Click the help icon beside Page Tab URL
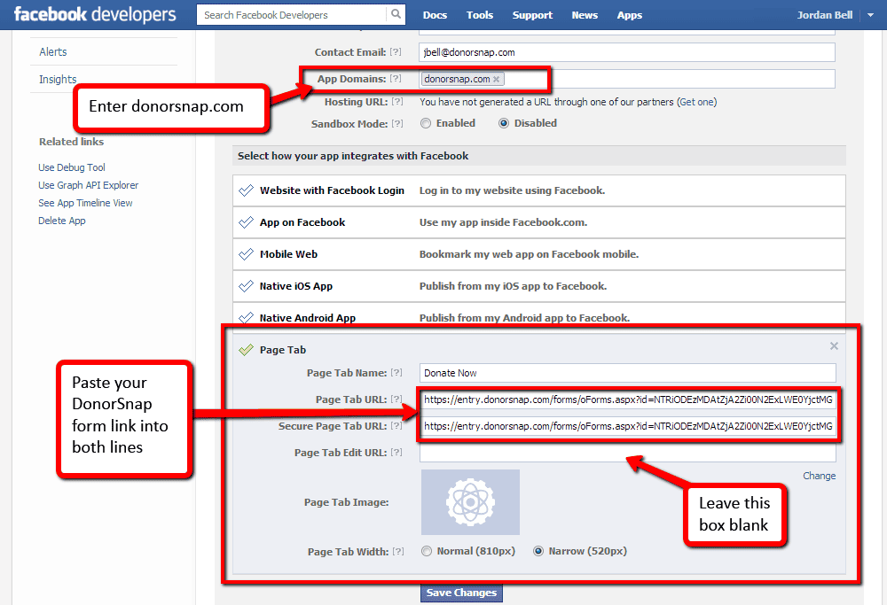 click(x=396, y=399)
